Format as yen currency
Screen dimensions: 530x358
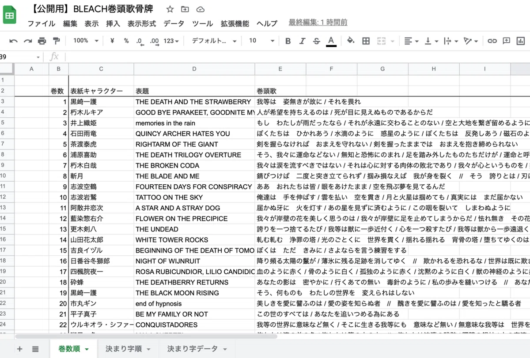[112, 41]
